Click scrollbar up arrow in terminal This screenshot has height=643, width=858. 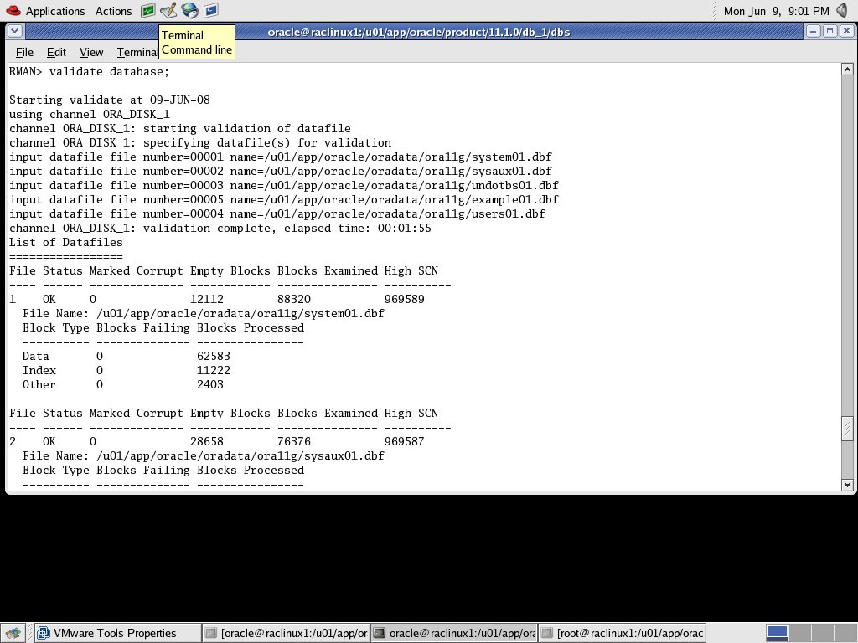click(847, 69)
